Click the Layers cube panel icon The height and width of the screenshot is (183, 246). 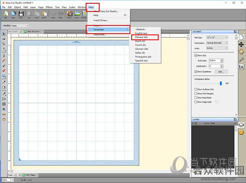(241, 125)
